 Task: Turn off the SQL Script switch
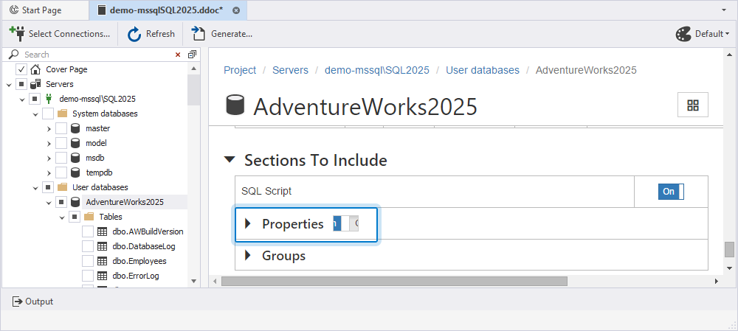671,192
